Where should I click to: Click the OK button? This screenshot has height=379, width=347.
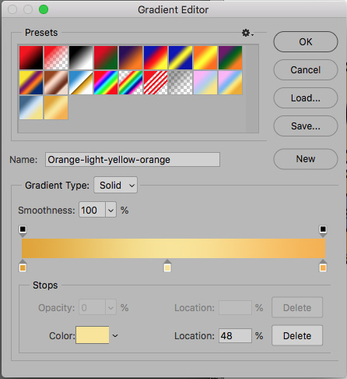[x=306, y=42]
